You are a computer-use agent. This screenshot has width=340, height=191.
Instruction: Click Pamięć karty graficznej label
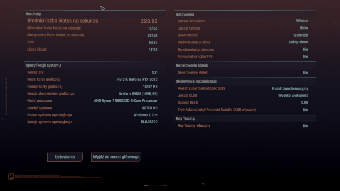point(45,87)
